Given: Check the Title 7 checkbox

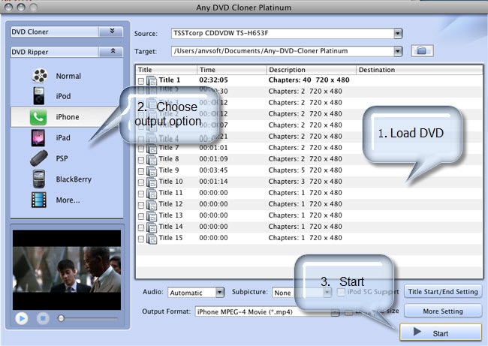Looking at the screenshot, I should tap(141, 149).
